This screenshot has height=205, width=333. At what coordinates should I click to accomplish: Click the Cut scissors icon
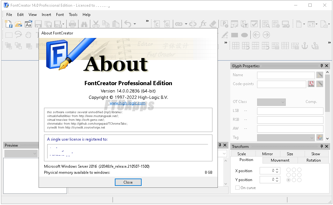tap(96, 24)
